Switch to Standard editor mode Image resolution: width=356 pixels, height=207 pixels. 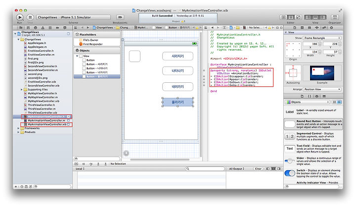(x=284, y=17)
